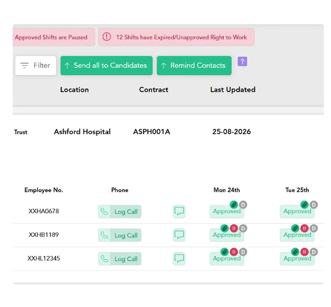The width and height of the screenshot is (331, 307).
Task: Click Send all to Candidates button
Action: (106, 66)
